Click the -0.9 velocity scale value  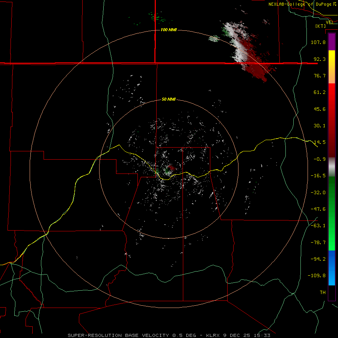tap(320, 159)
